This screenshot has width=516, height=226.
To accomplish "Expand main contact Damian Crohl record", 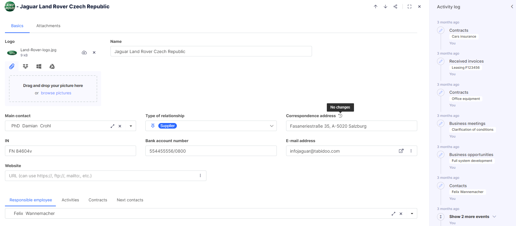I will point(112,126).
